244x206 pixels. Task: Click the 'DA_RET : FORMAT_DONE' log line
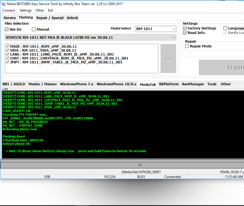[23, 125]
